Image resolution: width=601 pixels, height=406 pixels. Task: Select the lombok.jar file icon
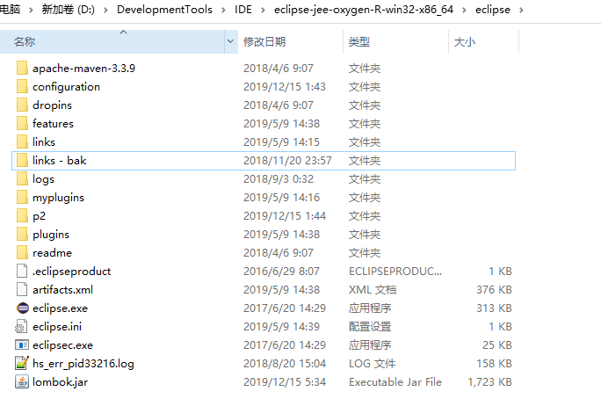pyautogui.click(x=23, y=382)
